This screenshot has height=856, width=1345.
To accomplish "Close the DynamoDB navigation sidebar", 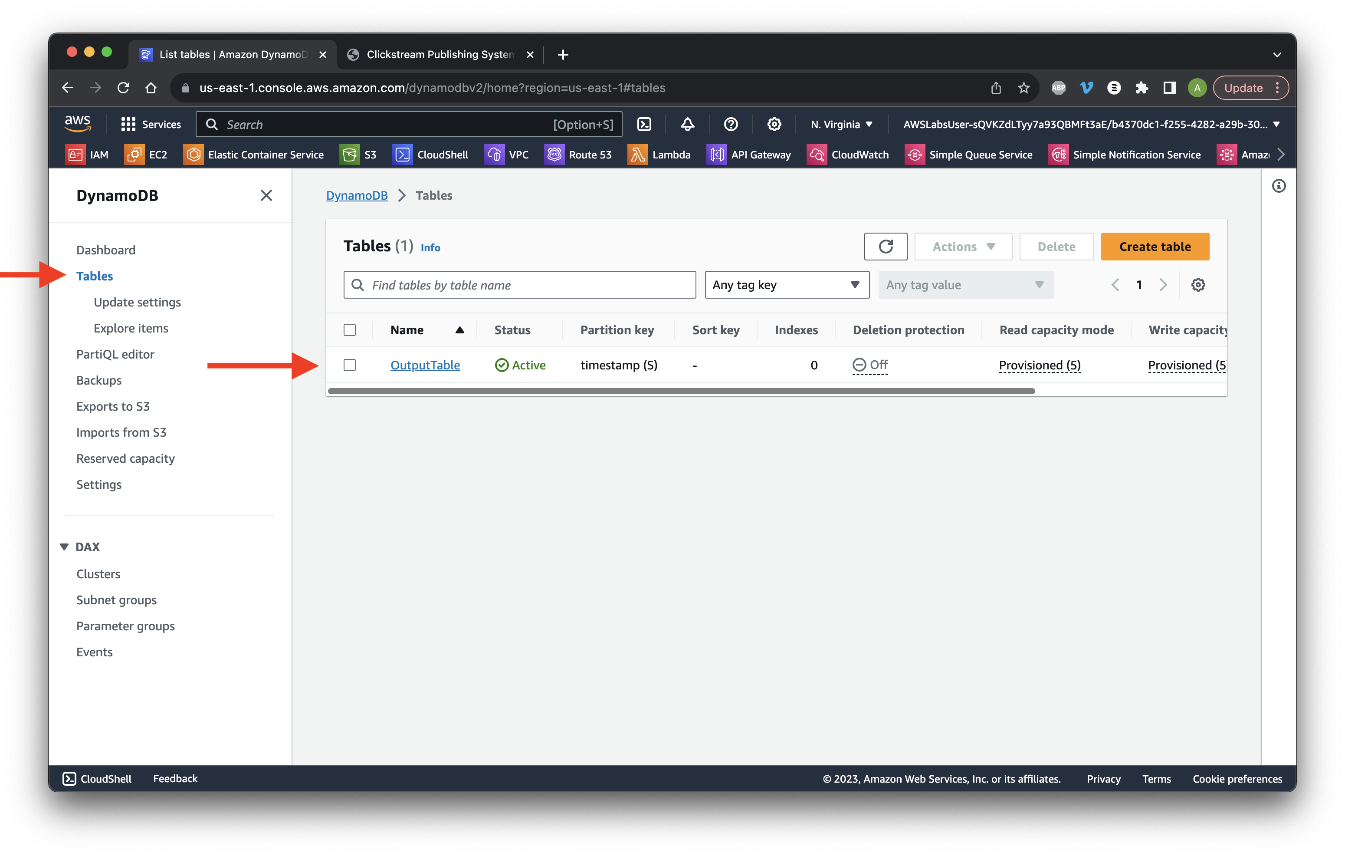I will [x=266, y=196].
